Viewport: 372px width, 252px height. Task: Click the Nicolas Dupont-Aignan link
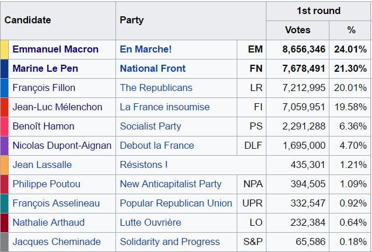[62, 145]
